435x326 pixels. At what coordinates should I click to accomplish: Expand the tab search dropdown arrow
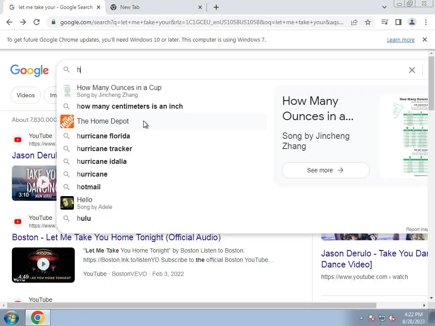click(x=384, y=7)
